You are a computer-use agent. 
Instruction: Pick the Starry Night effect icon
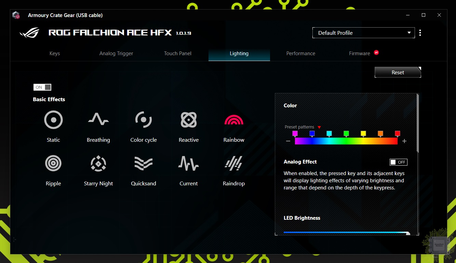tap(98, 163)
